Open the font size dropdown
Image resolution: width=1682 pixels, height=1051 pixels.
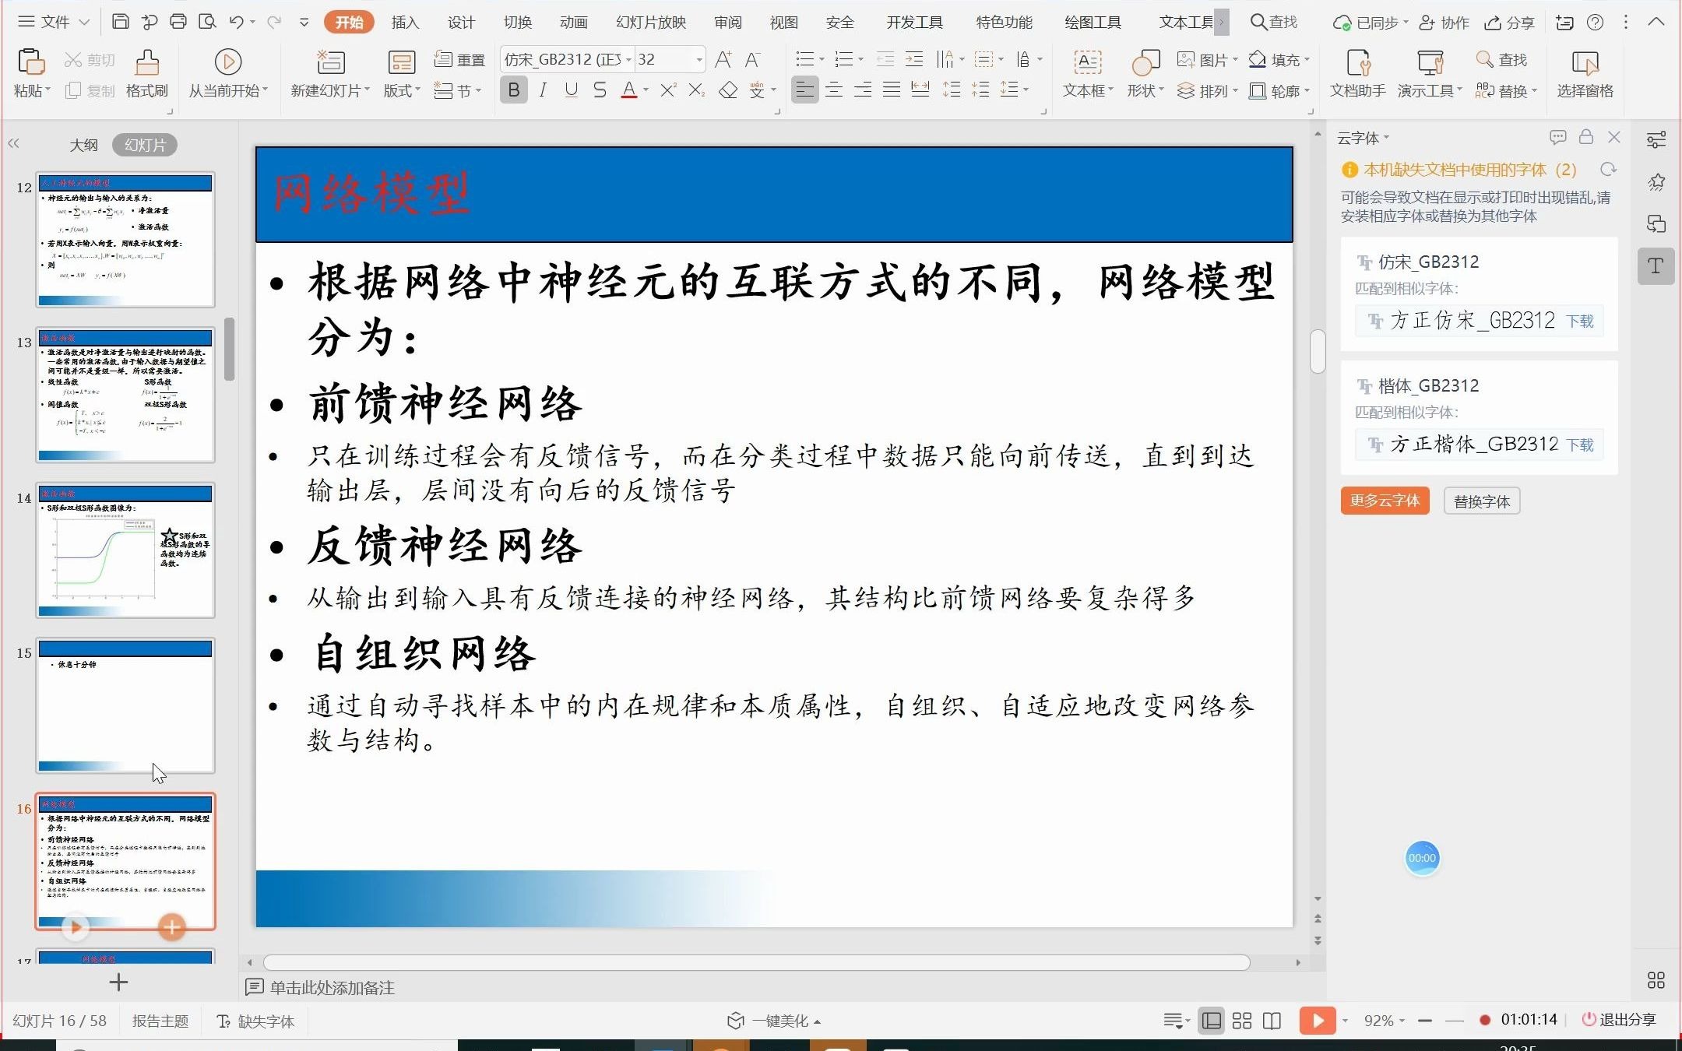click(698, 60)
